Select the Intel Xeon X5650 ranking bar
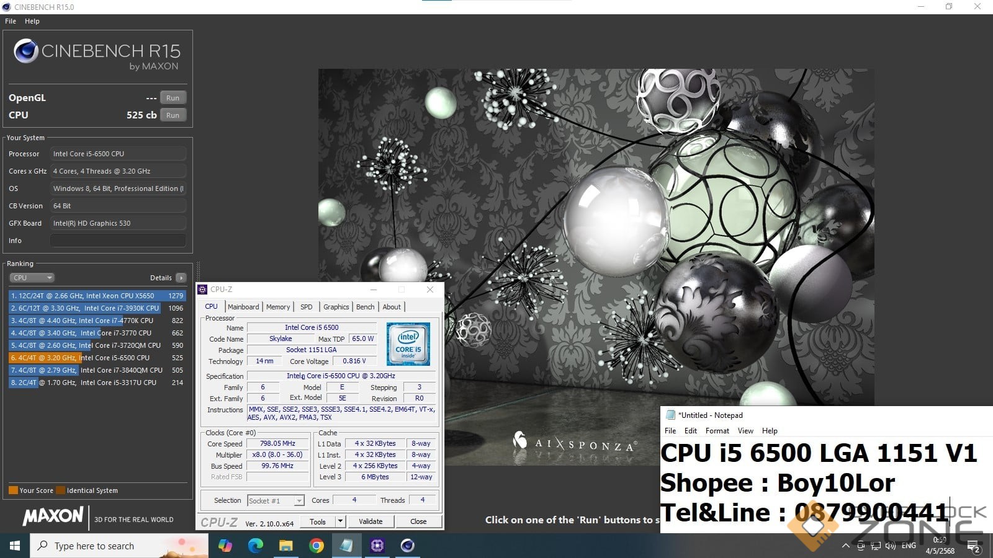Viewport: 993px width, 558px height. (x=97, y=296)
